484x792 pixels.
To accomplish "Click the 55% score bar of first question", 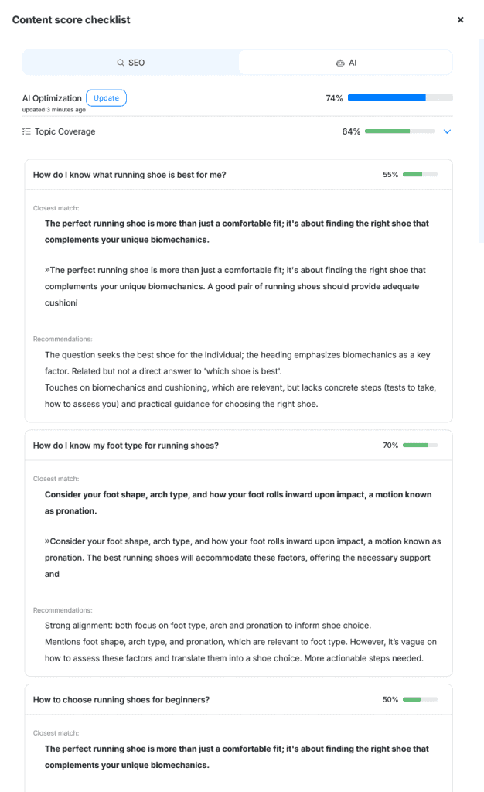I will tap(420, 175).
